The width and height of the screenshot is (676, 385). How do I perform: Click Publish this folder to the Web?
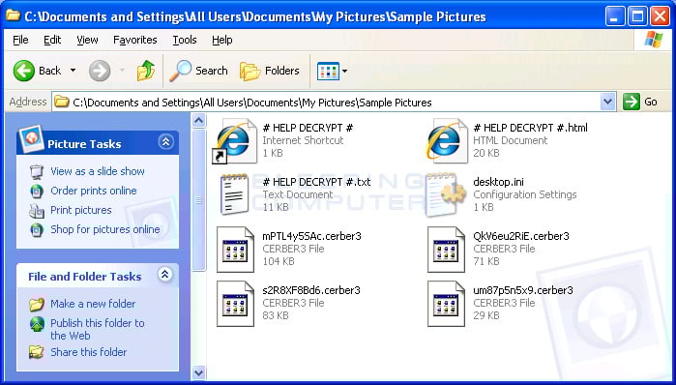pyautogui.click(x=98, y=329)
